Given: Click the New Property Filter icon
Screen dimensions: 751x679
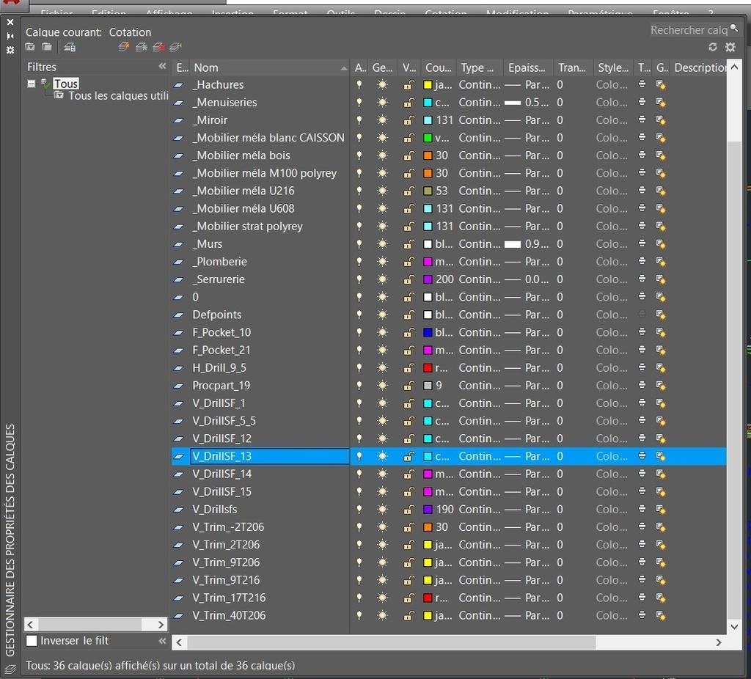Looking at the screenshot, I should [x=30, y=47].
